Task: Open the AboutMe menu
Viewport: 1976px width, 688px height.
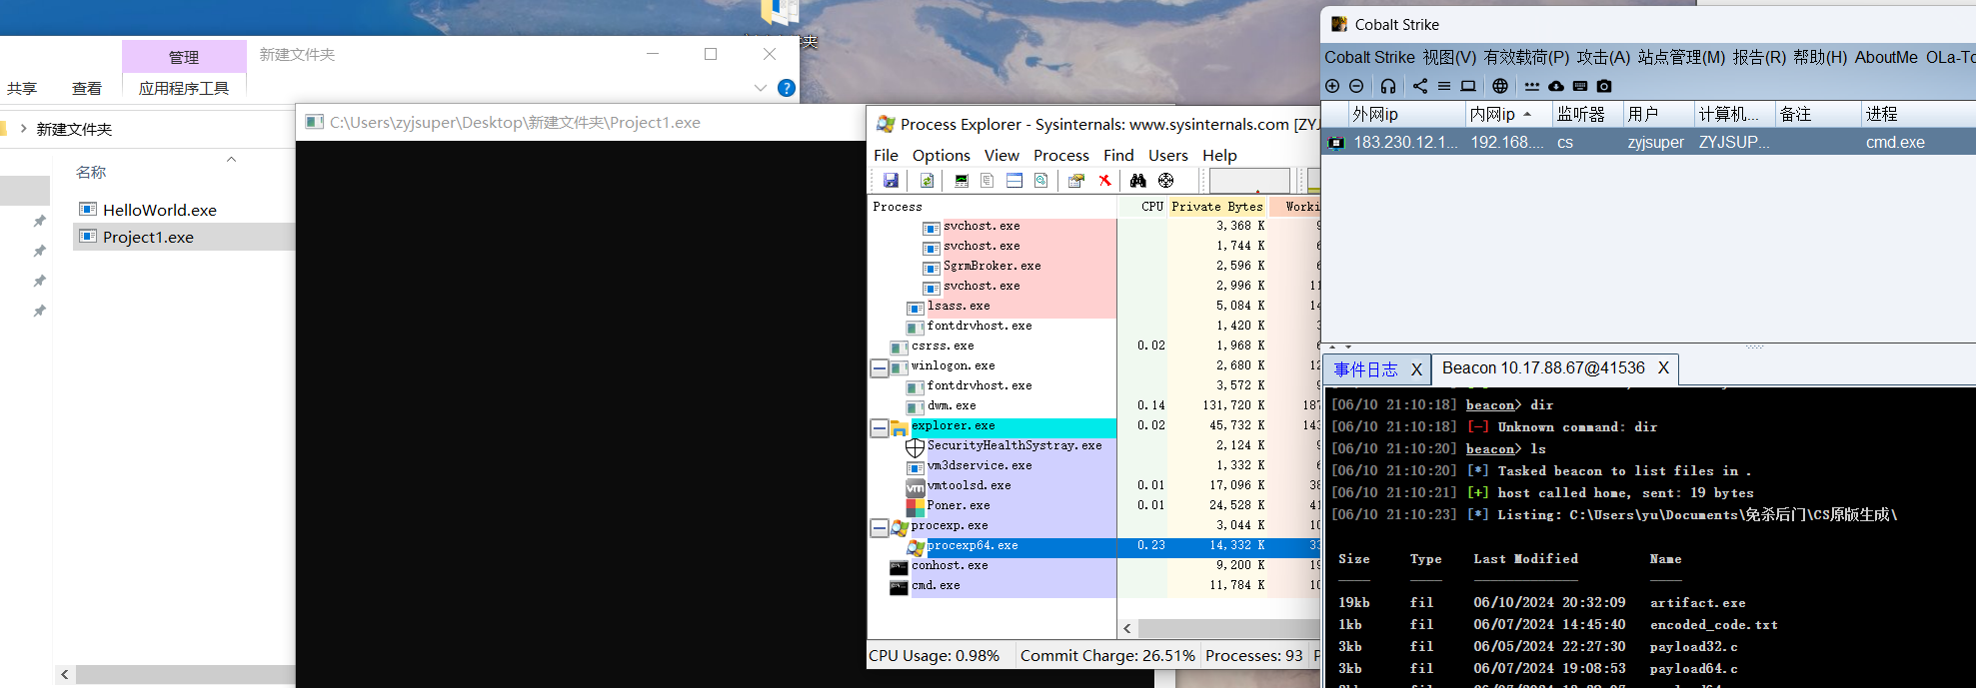Action: pos(1886,57)
